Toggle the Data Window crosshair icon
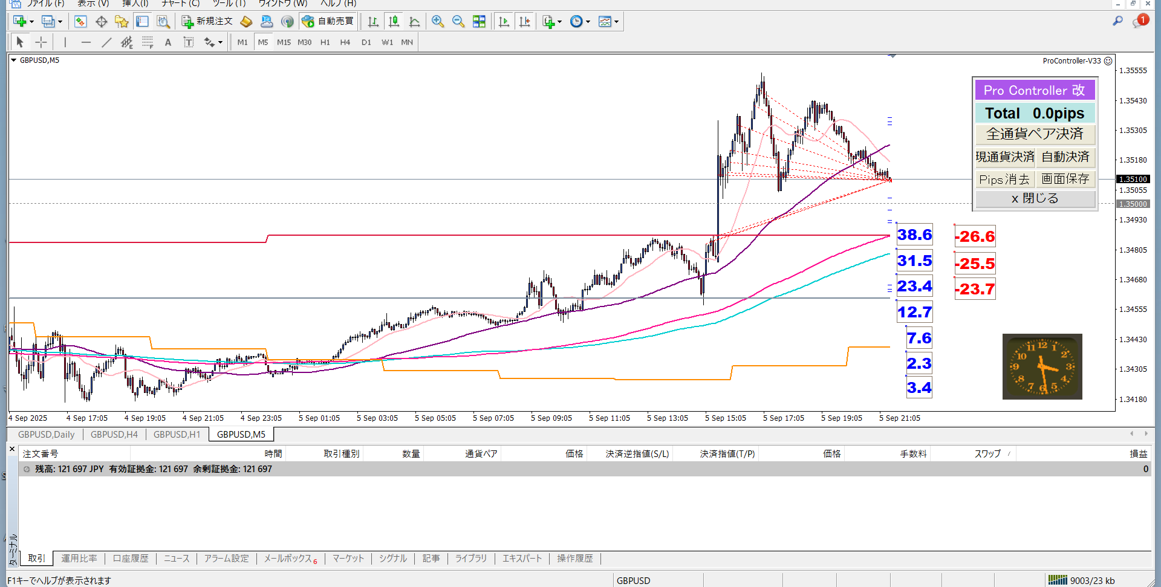1161x587 pixels. click(102, 22)
